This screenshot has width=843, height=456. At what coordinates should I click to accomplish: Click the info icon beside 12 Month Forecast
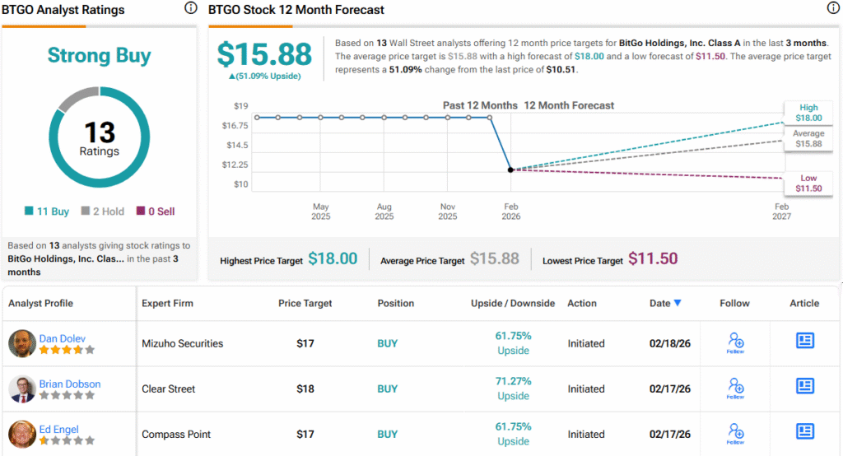pos(833,8)
